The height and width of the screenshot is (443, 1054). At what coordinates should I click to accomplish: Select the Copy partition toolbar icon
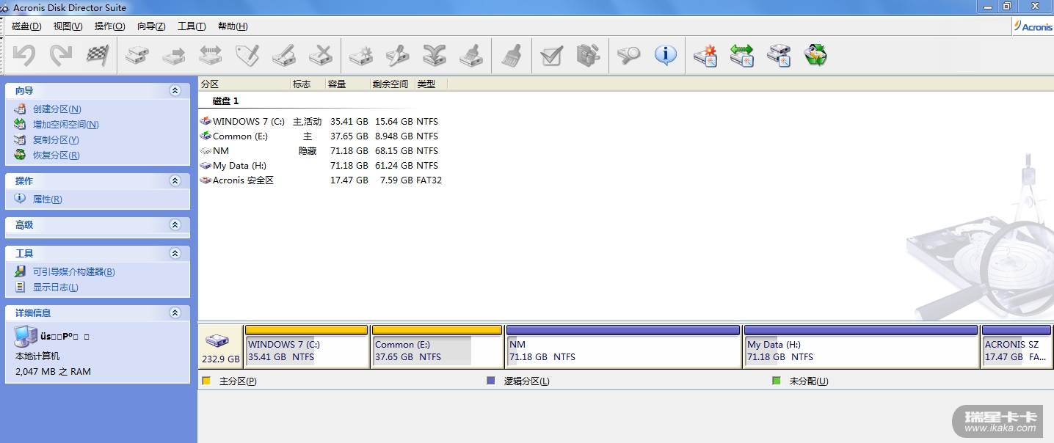[137, 56]
